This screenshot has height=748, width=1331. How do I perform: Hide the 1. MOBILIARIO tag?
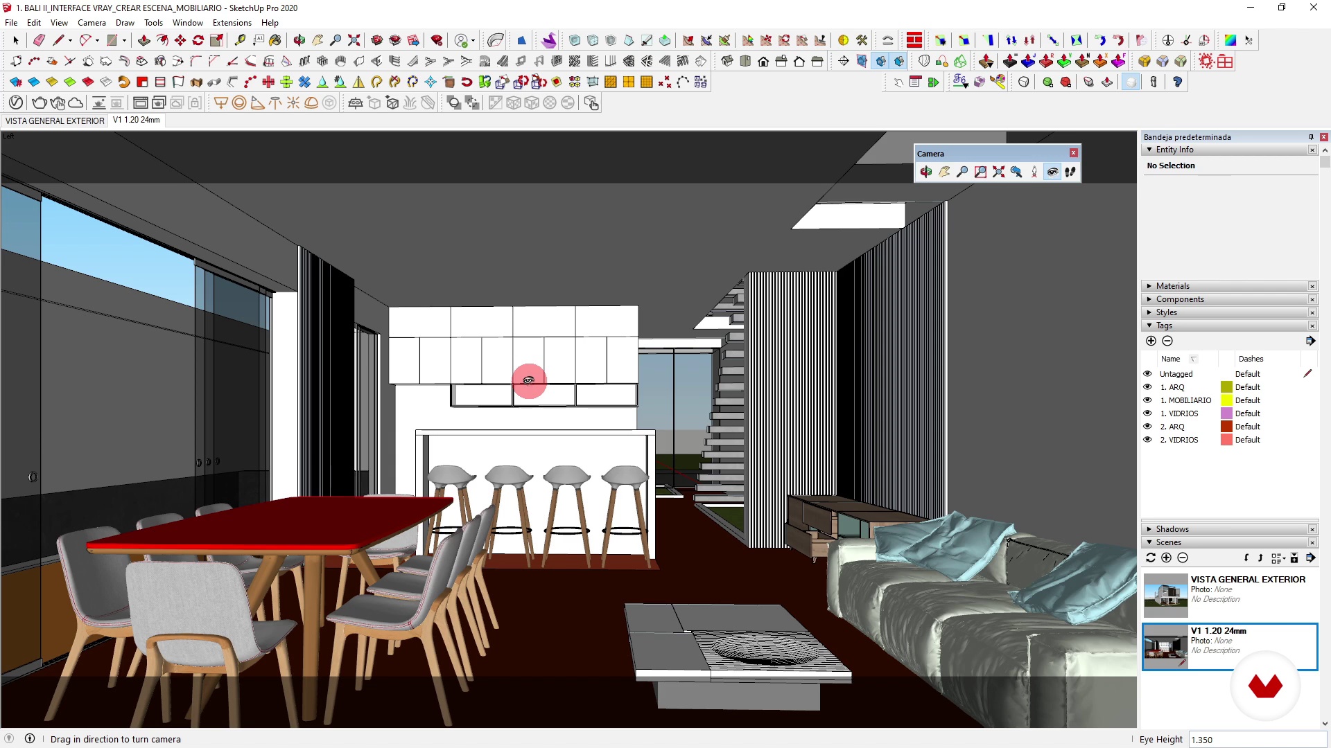tap(1147, 400)
